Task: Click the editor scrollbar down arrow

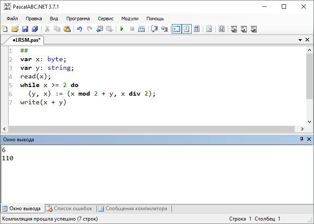Action: click(309, 122)
